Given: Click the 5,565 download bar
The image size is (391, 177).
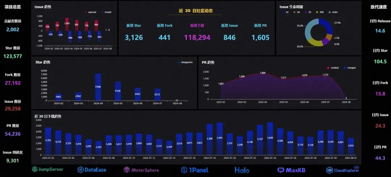Looking at the screenshot, I should pyautogui.click(x=219, y=139).
